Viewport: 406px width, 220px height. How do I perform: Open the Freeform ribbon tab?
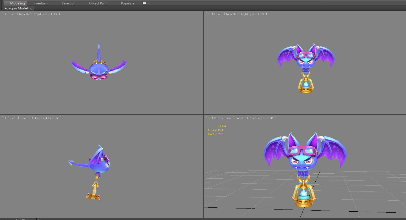41,3
